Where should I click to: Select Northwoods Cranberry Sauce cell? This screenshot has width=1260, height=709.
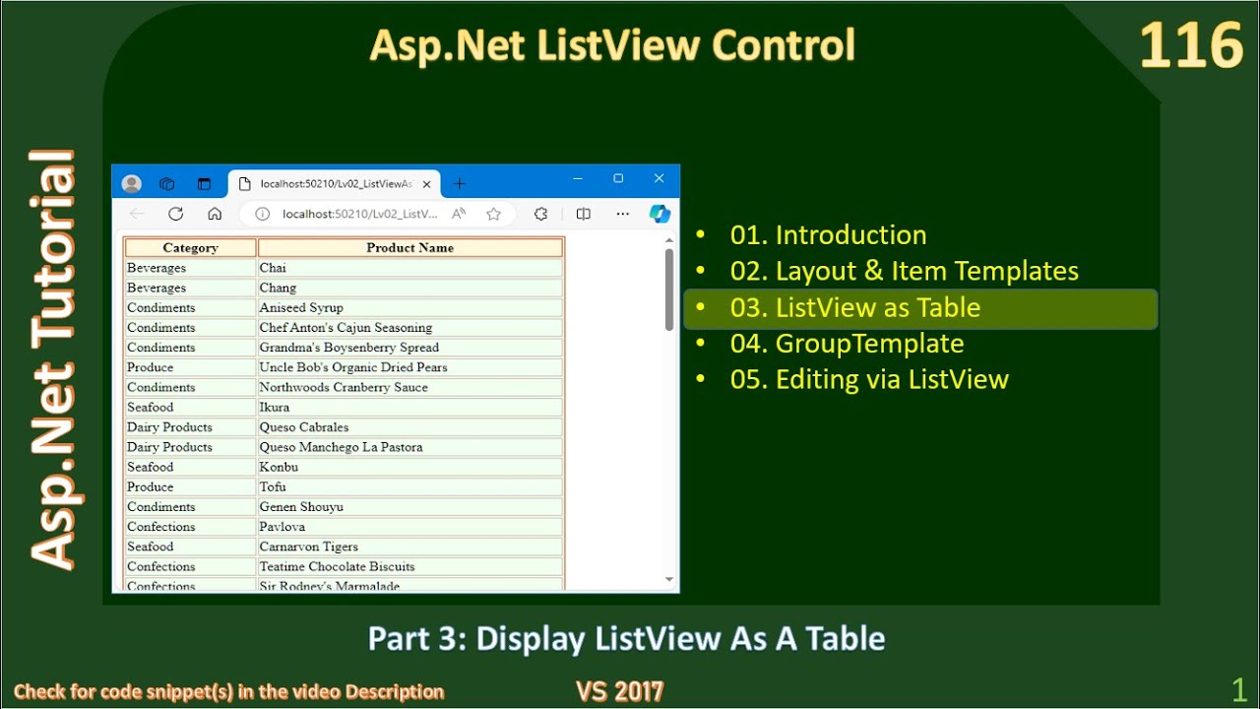(x=410, y=387)
